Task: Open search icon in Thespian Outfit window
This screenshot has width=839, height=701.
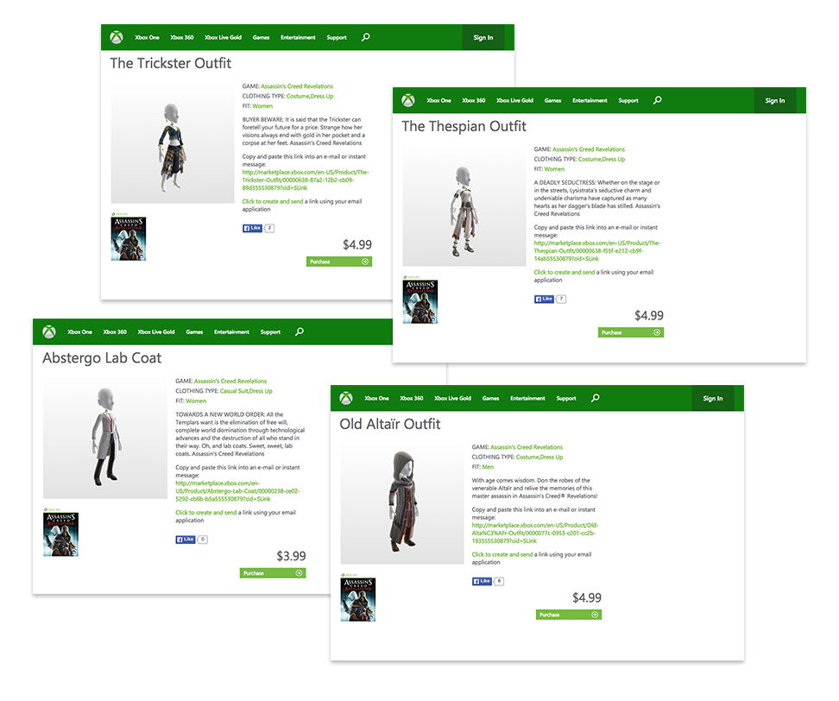Action: pyautogui.click(x=657, y=101)
